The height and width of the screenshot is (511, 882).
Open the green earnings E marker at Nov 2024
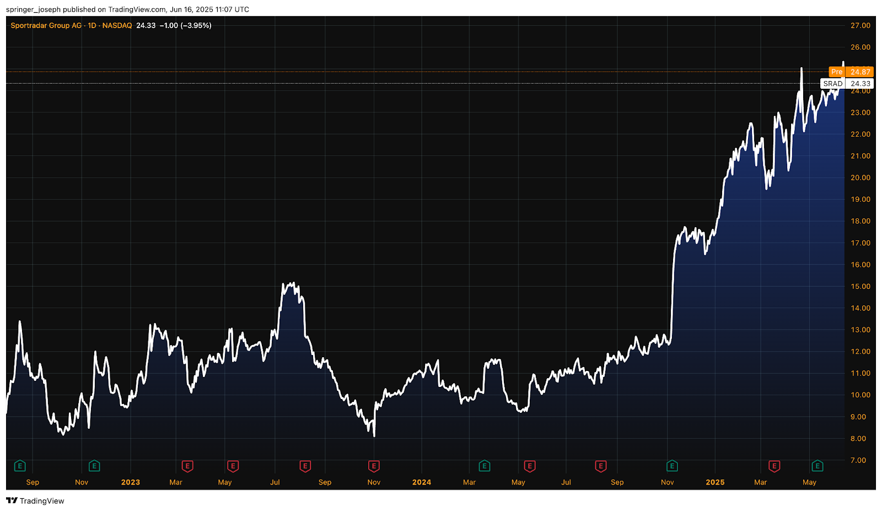(672, 466)
